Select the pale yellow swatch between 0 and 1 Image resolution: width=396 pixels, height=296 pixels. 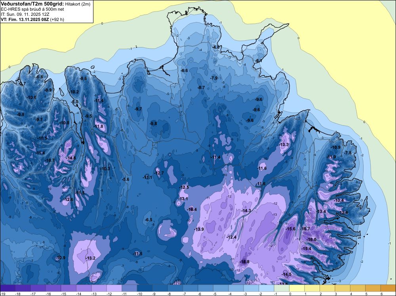click(297, 288)
